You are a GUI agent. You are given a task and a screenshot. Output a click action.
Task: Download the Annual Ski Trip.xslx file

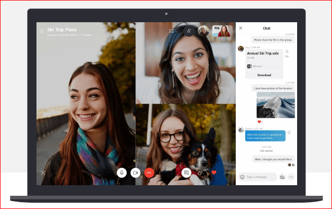(x=264, y=75)
